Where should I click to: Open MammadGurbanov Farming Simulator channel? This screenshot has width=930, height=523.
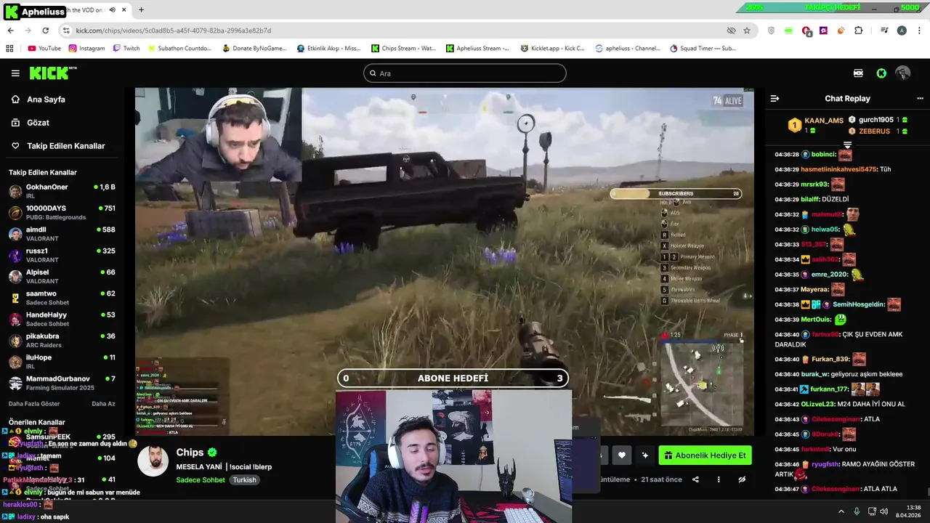pyautogui.click(x=62, y=384)
